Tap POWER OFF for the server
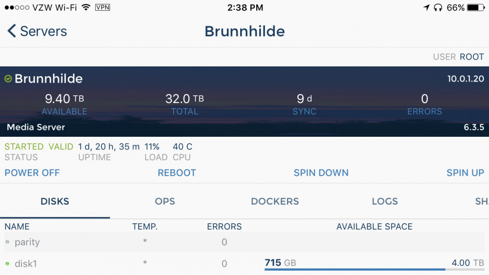 (32, 173)
